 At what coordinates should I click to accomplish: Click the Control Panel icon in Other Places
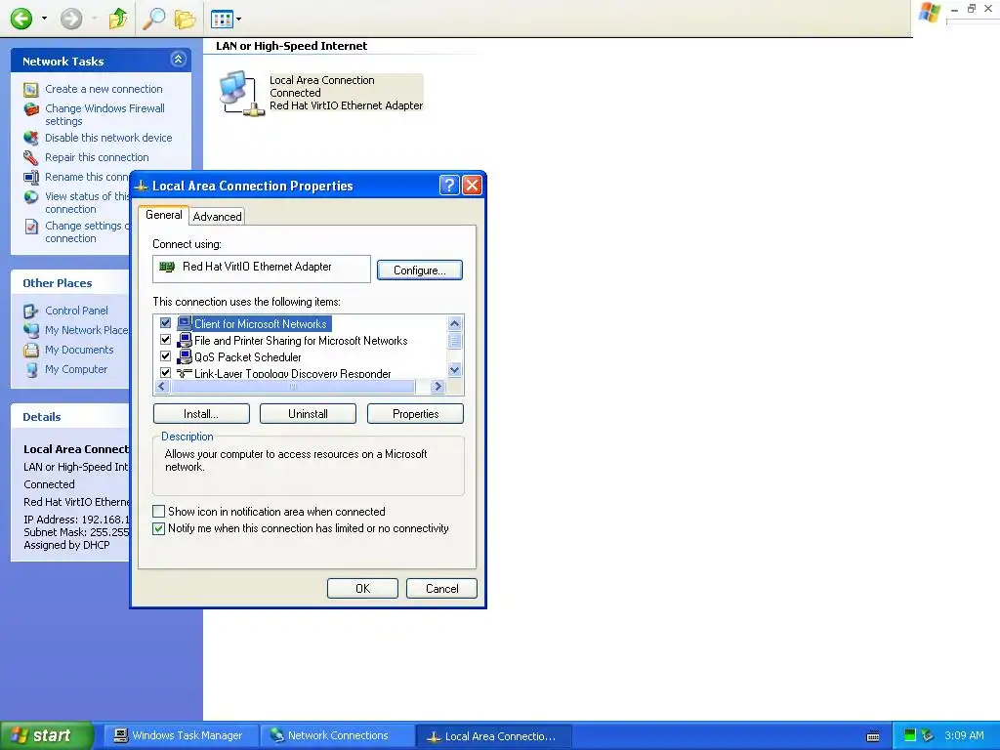pos(30,312)
